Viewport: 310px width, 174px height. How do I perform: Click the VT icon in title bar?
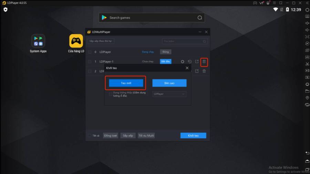coord(261,3)
